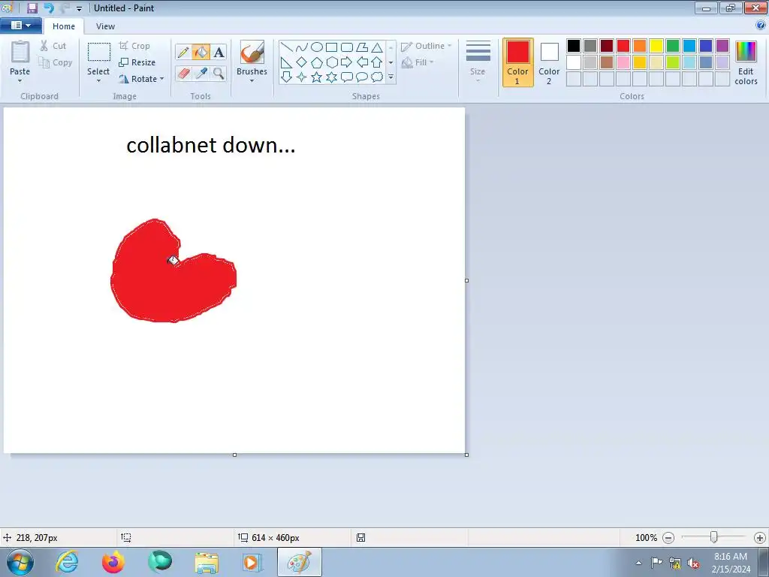Viewport: 769px width, 577px height.
Task: Choose the Triangle shape
Action: [377, 47]
